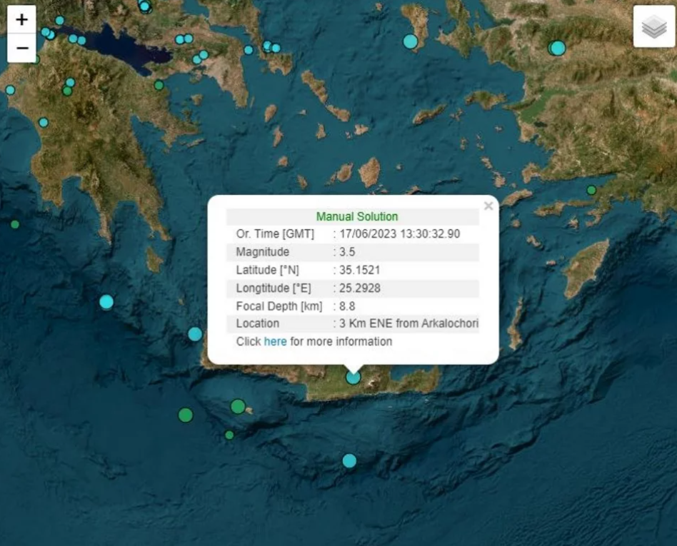
Task: Click the small green marker in Ionian Sea
Action: pyautogui.click(x=15, y=224)
